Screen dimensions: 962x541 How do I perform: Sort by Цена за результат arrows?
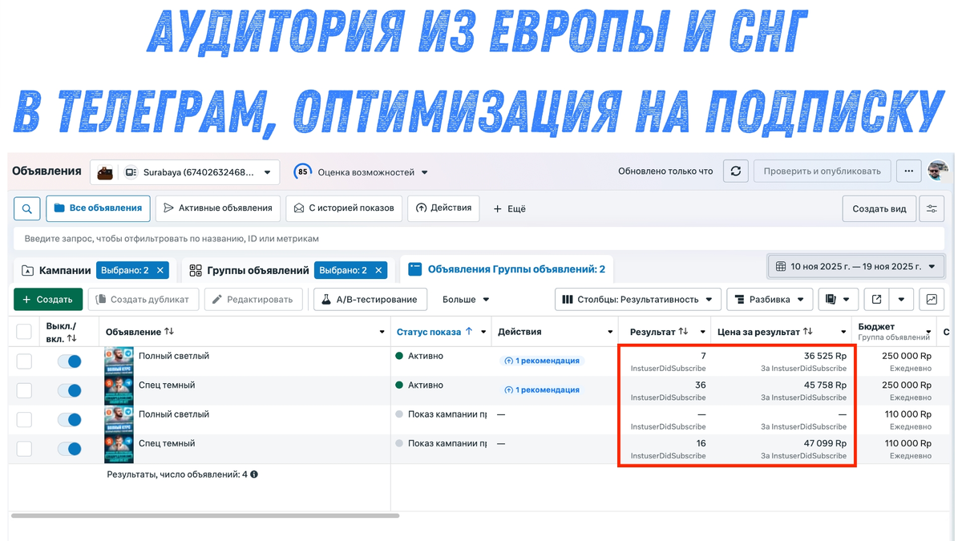(807, 331)
